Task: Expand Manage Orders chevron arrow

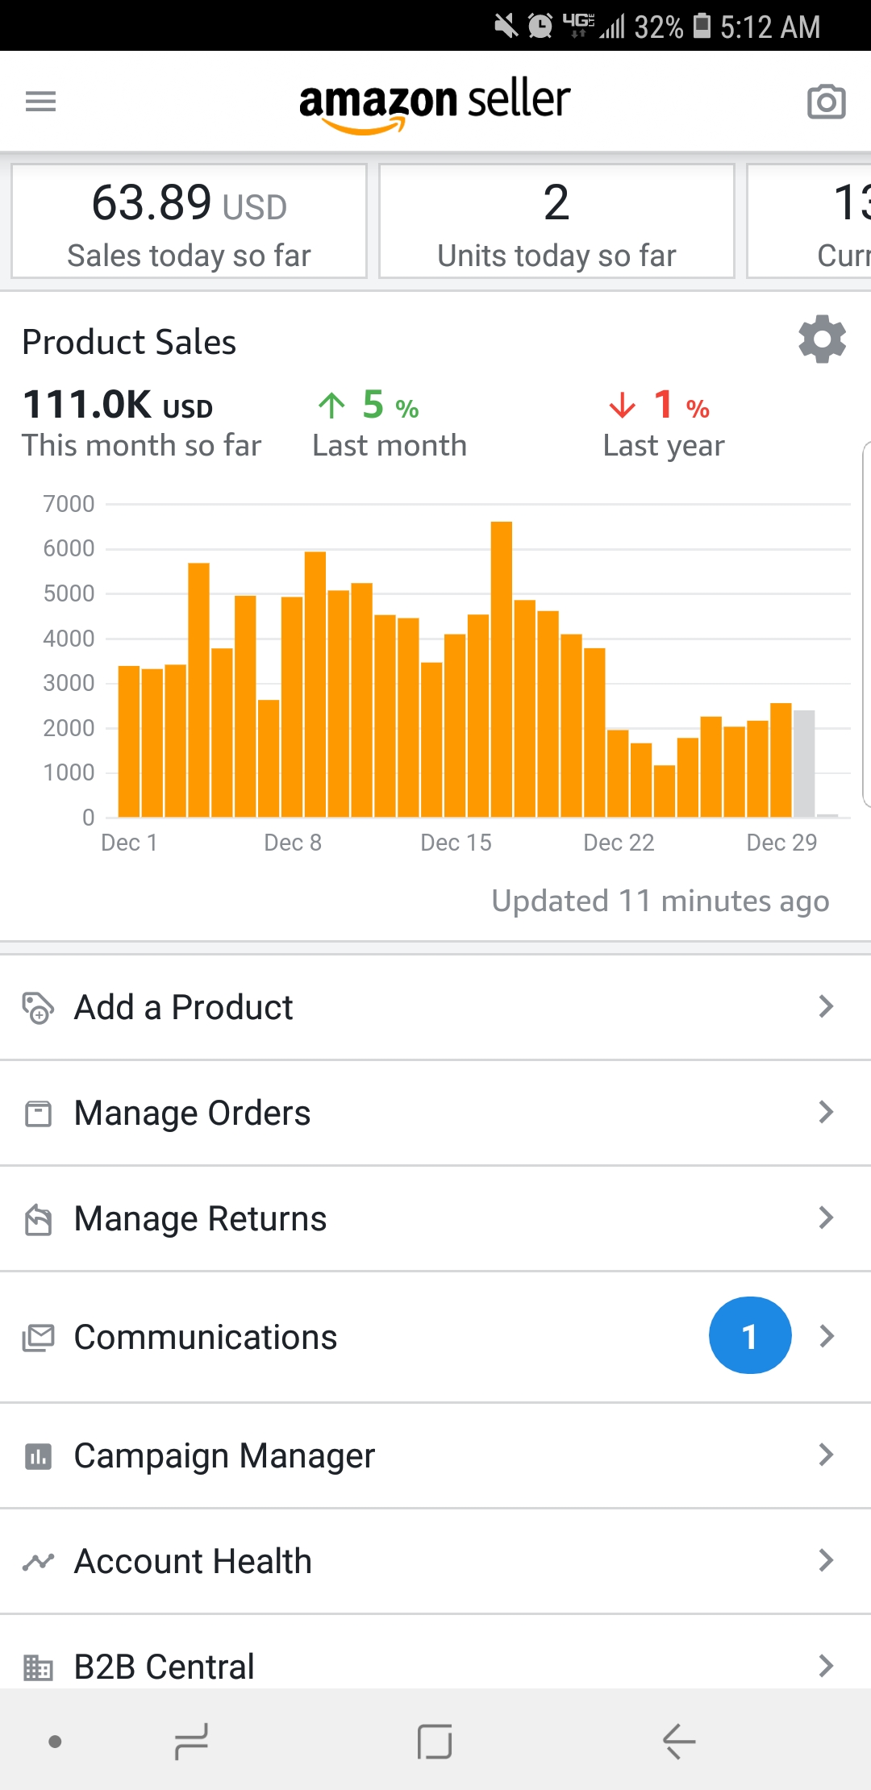Action: pos(826,1113)
